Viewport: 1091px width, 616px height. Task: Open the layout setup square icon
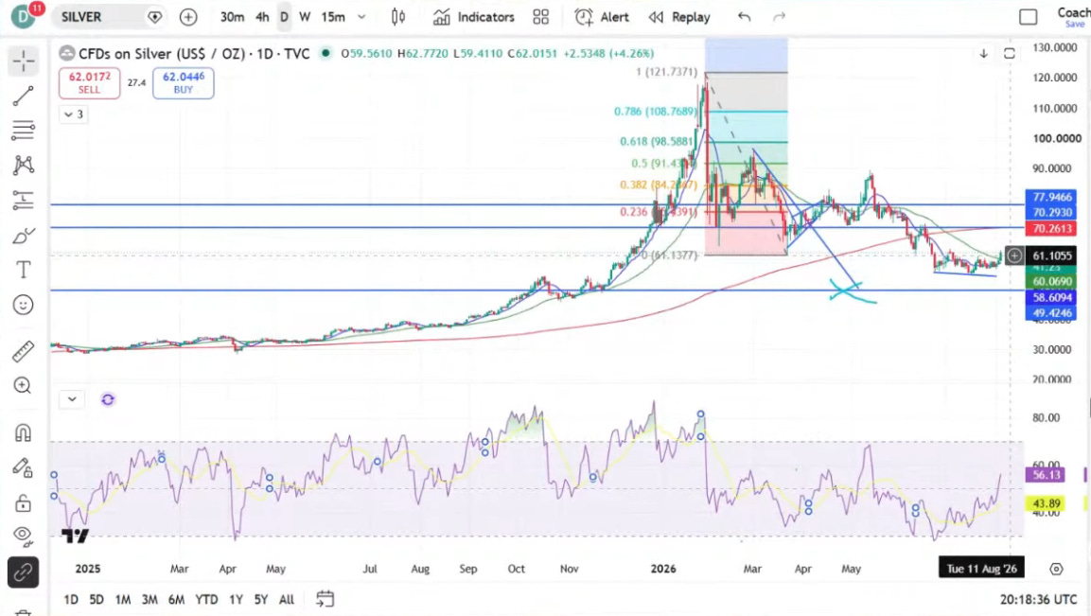(1028, 17)
